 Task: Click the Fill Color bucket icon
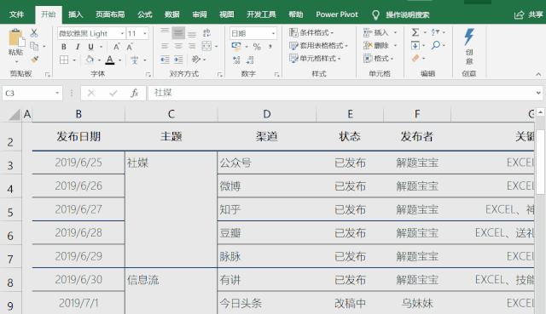[x=90, y=60]
